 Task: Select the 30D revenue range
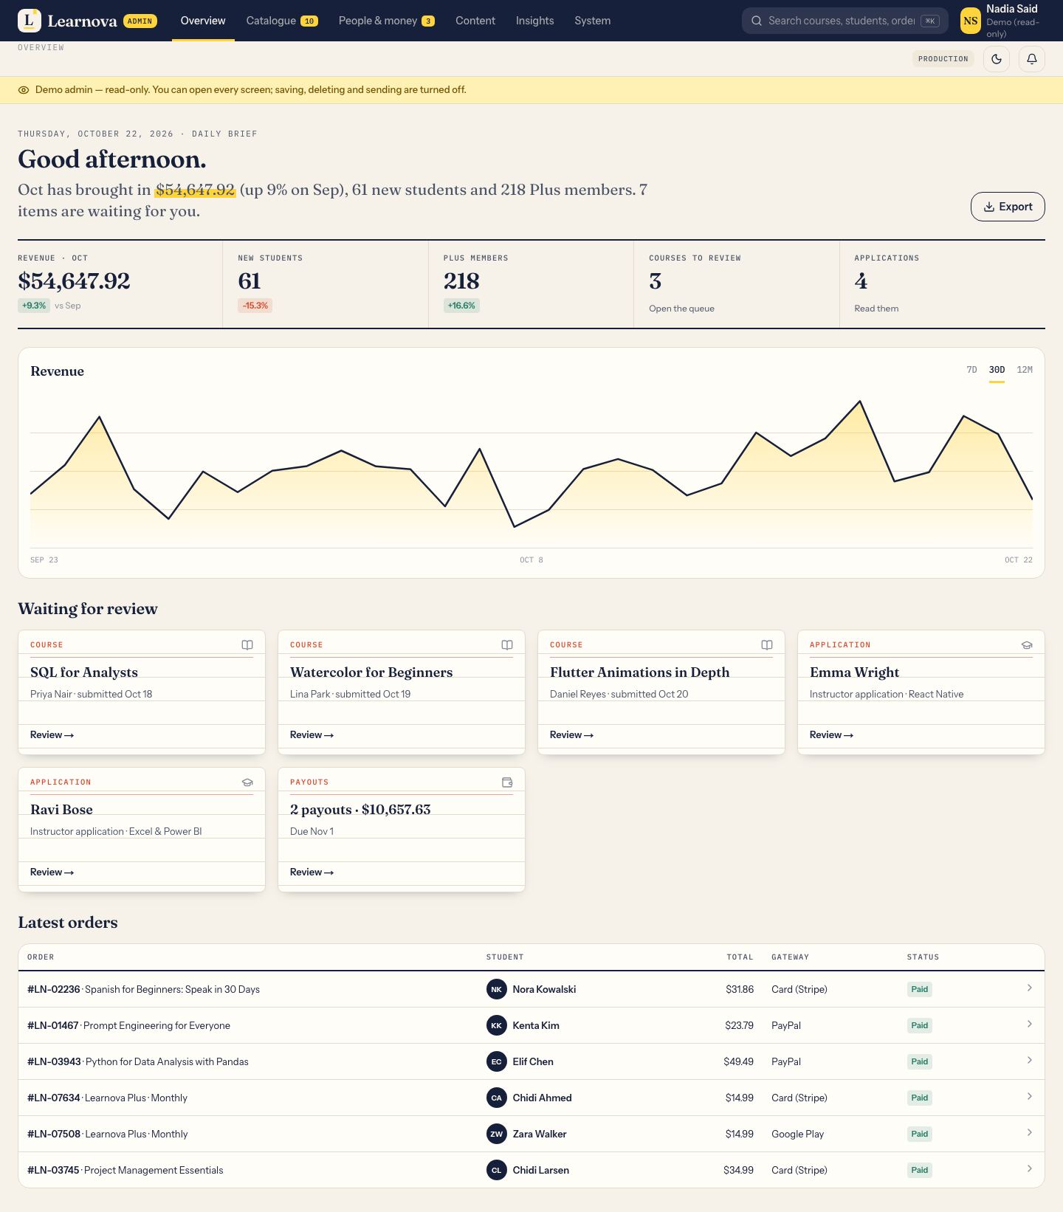[x=997, y=370]
